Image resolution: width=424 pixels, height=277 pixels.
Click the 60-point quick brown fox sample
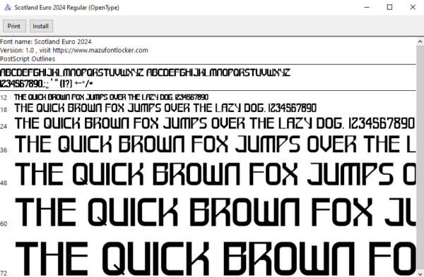[x=216, y=212]
